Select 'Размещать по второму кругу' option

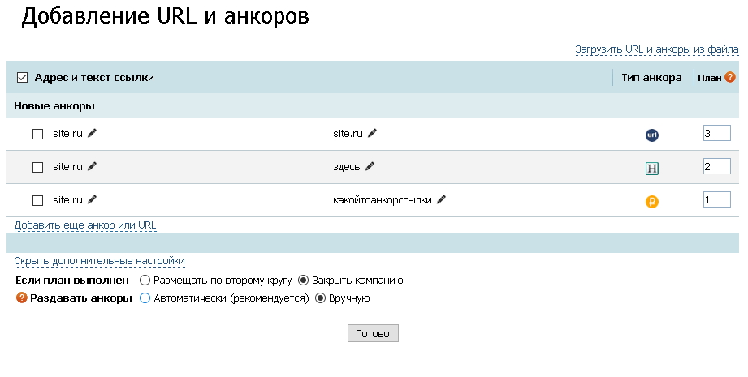tap(145, 281)
